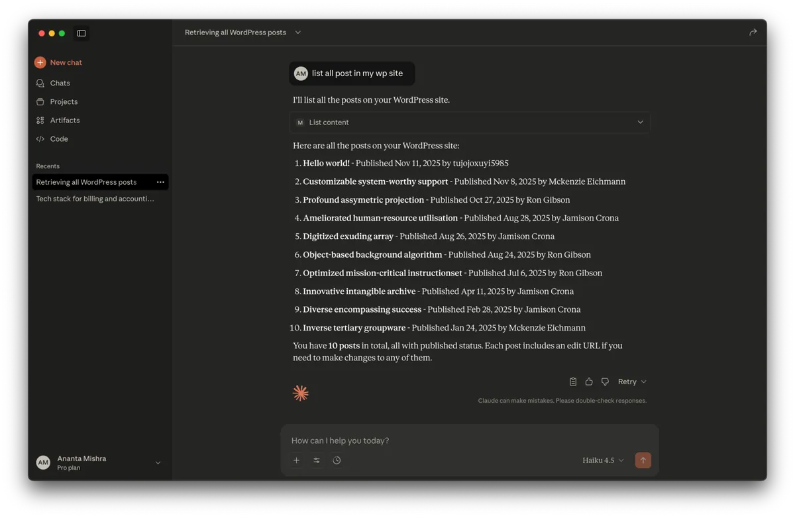Click the New chat label
The height and width of the screenshot is (518, 795).
pyautogui.click(x=66, y=62)
